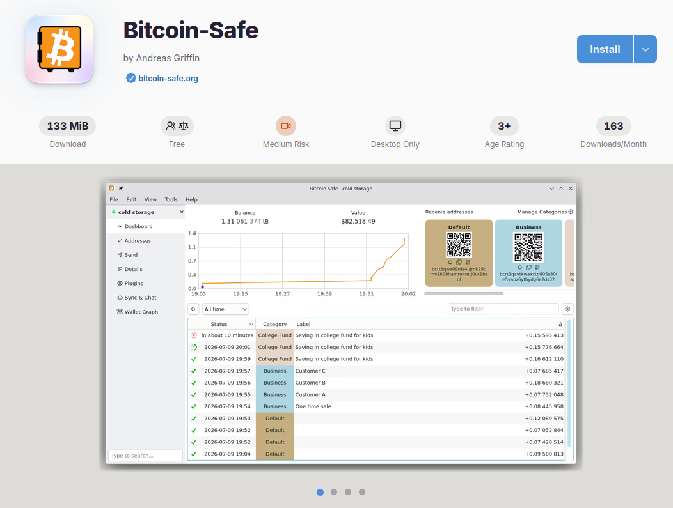This screenshot has height=508, width=673.
Task: Click the pin icon in Bitcoin Safe title bar
Action: point(121,189)
